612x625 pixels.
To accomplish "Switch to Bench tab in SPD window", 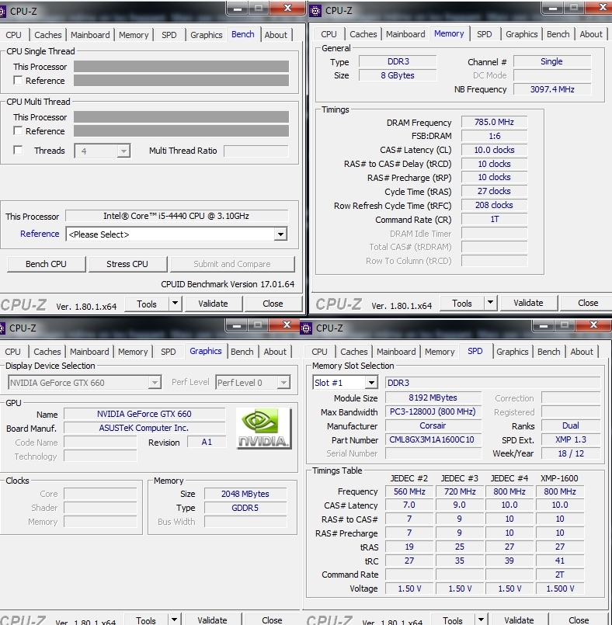I will click(x=548, y=352).
